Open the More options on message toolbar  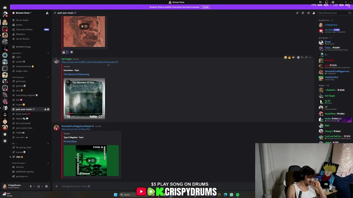click(310, 57)
